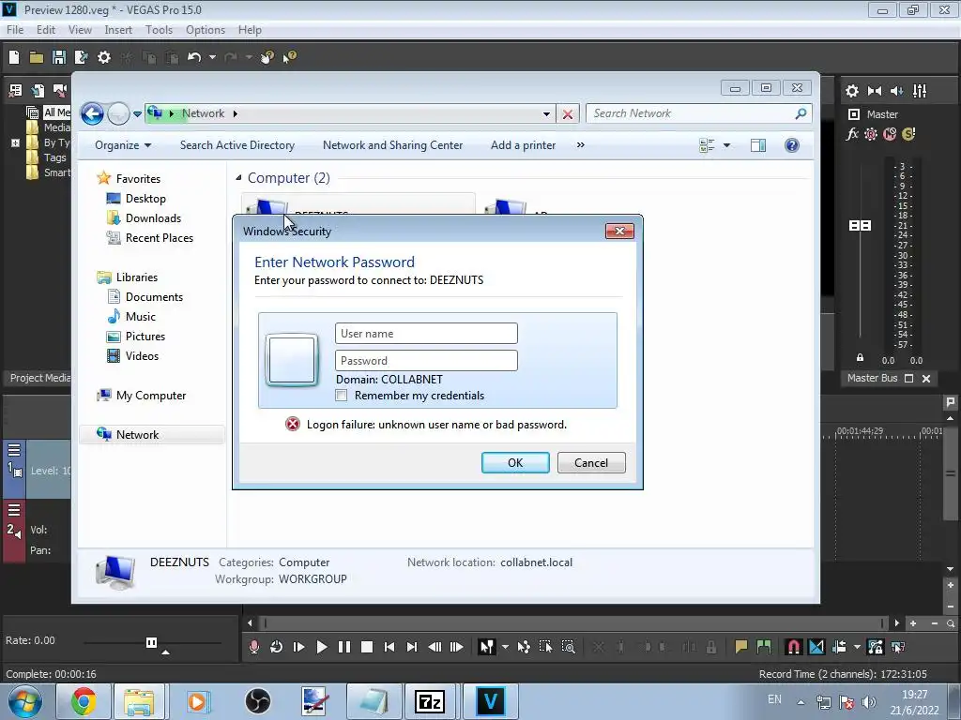Image resolution: width=961 pixels, height=720 pixels.
Task: Click Play button in transport bar
Action: (321, 647)
